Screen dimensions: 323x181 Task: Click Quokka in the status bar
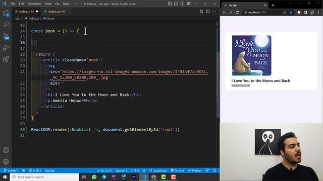(x=50, y=170)
